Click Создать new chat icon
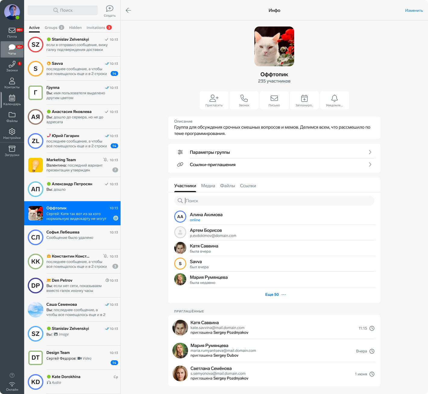 pyautogui.click(x=110, y=11)
